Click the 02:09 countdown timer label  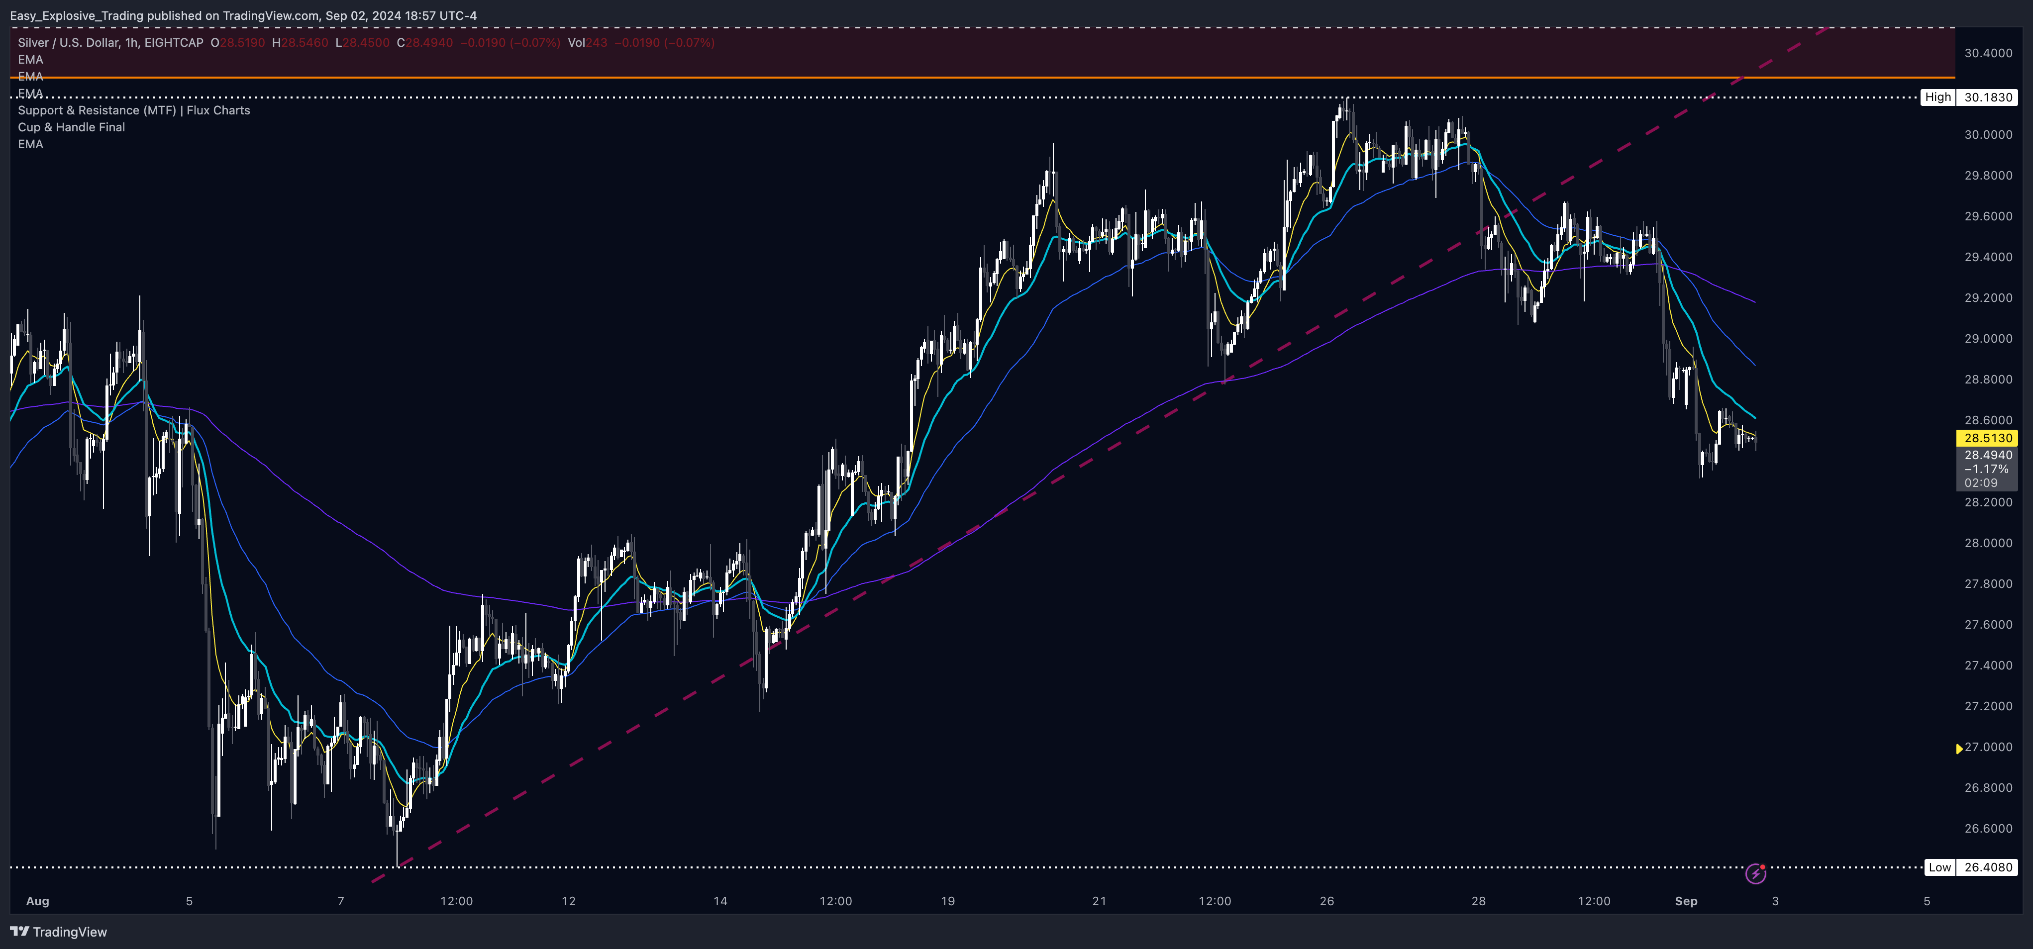click(1981, 483)
